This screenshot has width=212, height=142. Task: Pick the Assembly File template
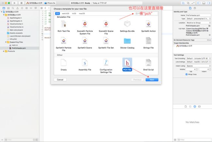point(85,65)
